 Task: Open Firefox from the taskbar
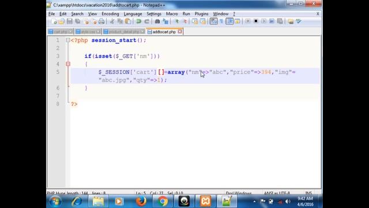141,202
